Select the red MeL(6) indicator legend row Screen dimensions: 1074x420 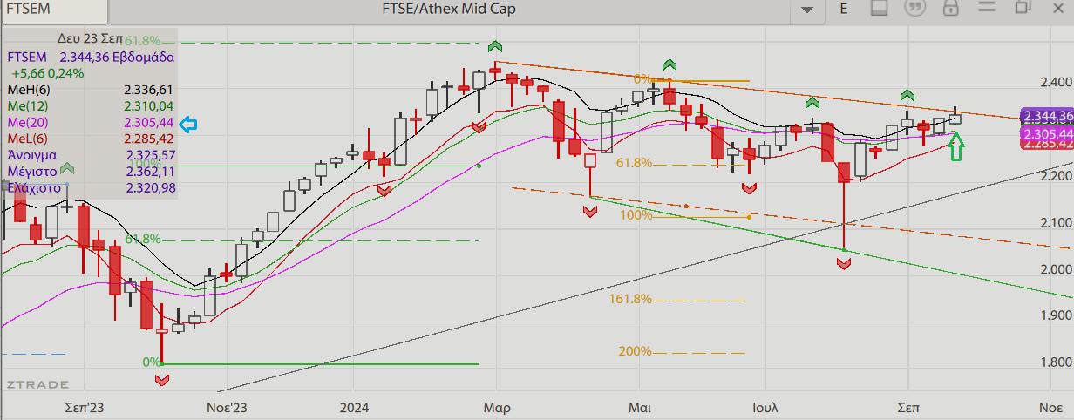click(x=91, y=139)
